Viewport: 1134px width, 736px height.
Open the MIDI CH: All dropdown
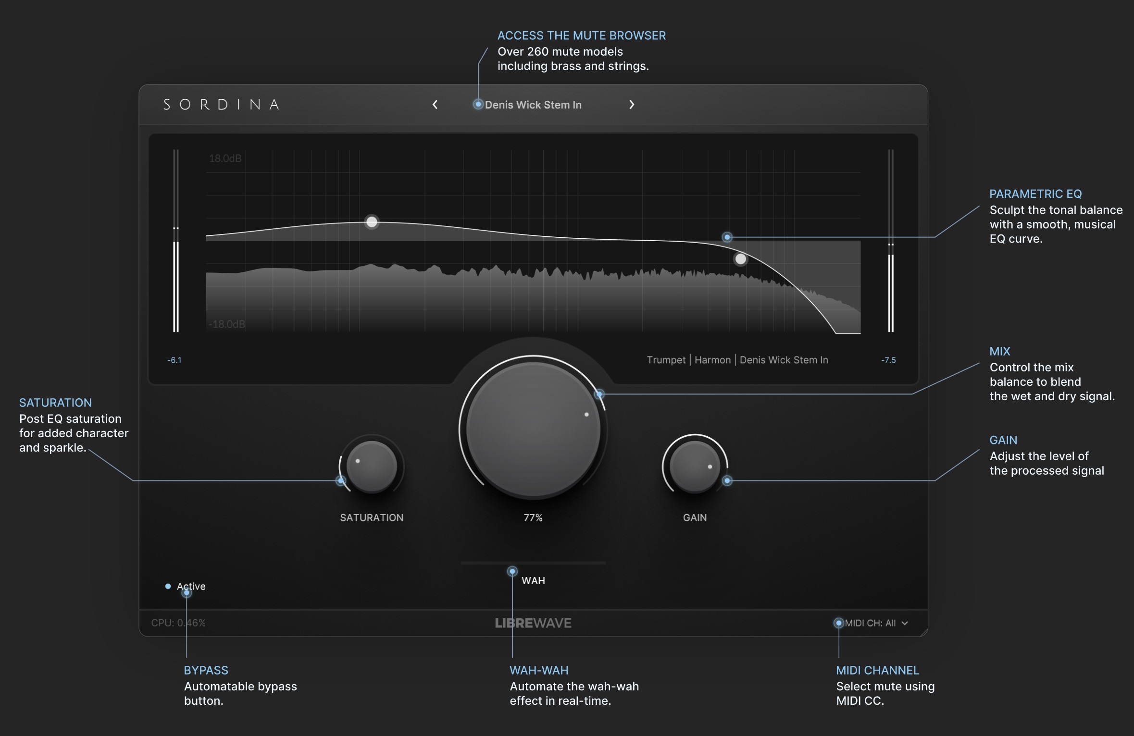coord(876,623)
